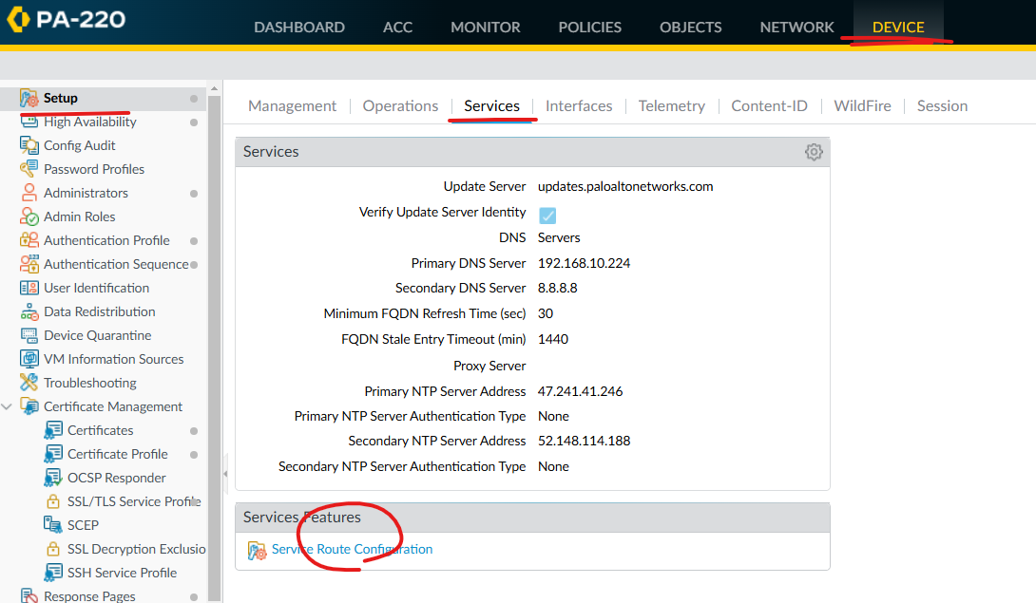Click the sidebar scroll up arrow
The image size is (1036, 603).
tap(214, 88)
